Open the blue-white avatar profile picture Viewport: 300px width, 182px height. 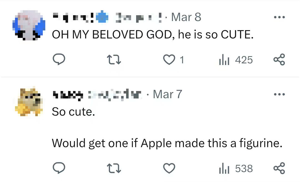coord(29,25)
